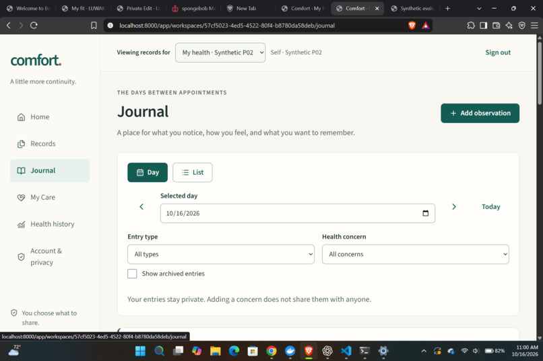The height and width of the screenshot is (361, 543).
Task: Open Brave Wallet icon
Action: click(496, 26)
